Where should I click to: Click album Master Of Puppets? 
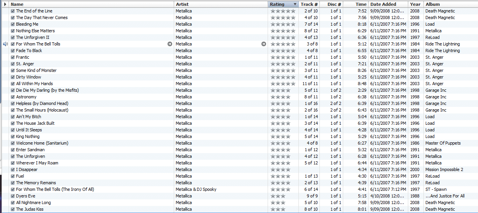(x=443, y=143)
